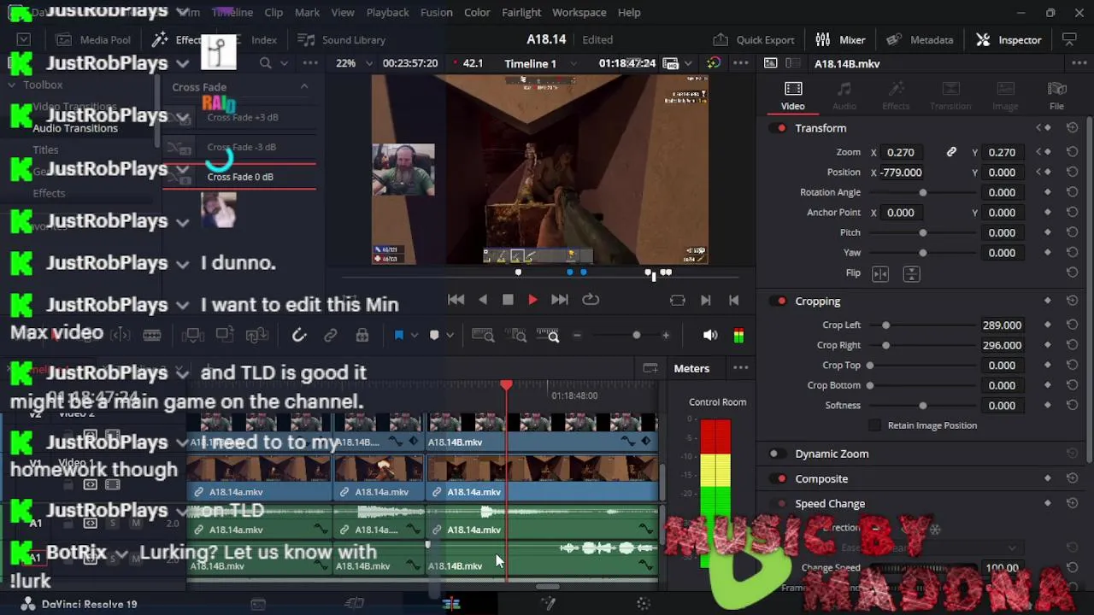Switch to the File inspector tab

point(1056,96)
